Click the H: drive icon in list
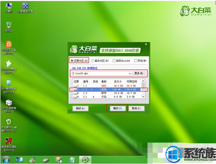The image size is (216, 164). pos(75,97)
